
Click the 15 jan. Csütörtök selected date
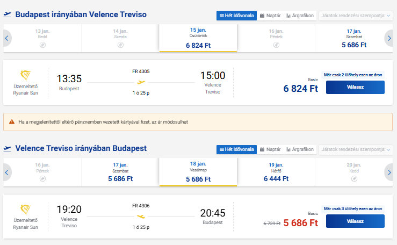click(x=198, y=39)
